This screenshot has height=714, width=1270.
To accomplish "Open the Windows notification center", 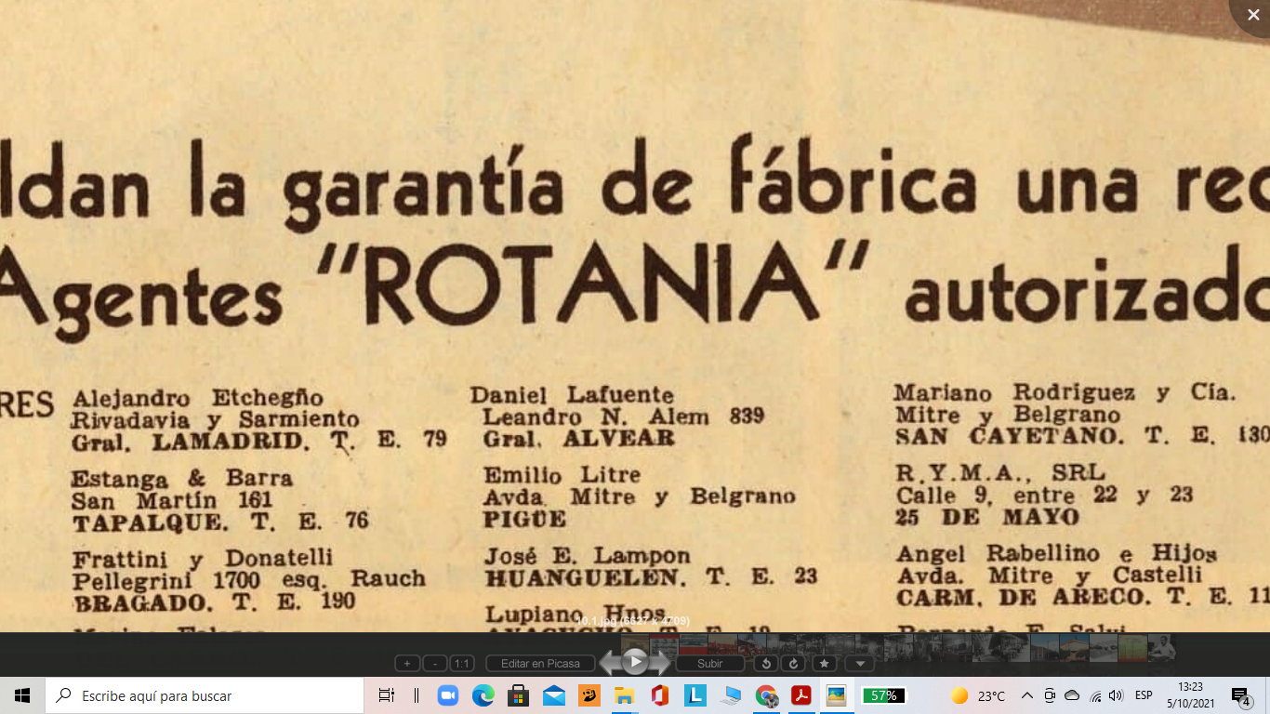I will click(1241, 695).
